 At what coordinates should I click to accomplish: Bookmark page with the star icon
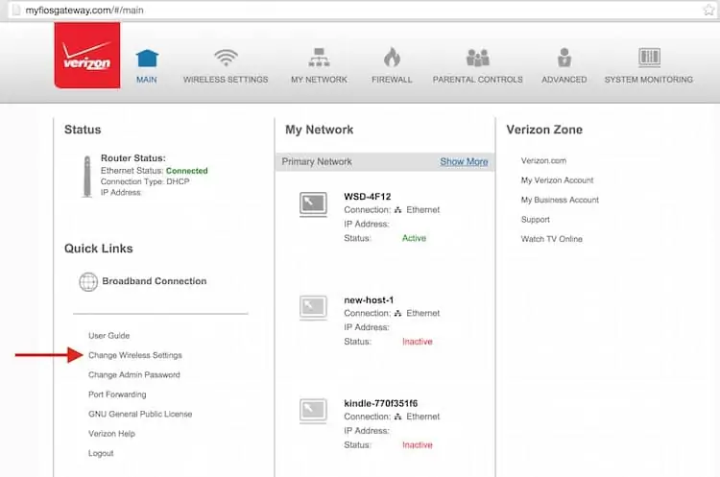pos(708,9)
